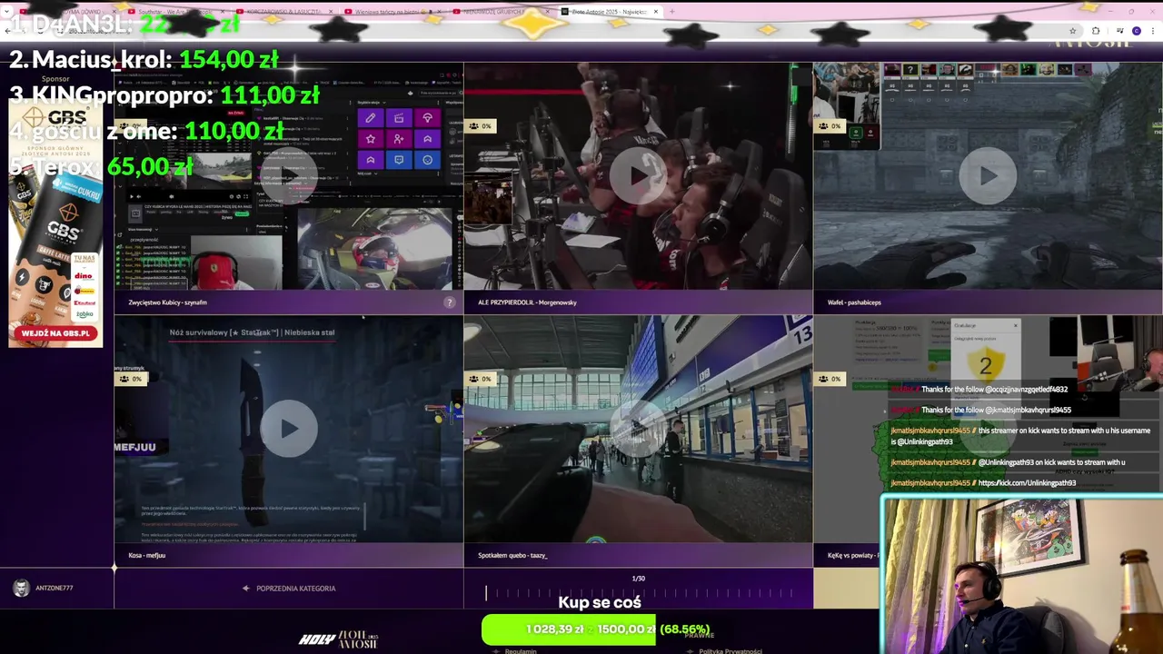Go to POPRZEDNIA KATEGORIA
This screenshot has height=654, width=1163.
click(289, 589)
